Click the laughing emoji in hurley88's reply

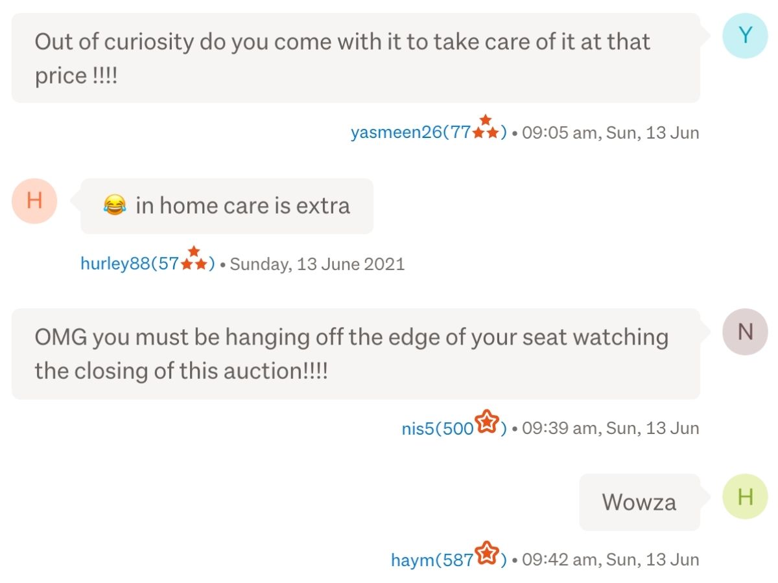point(114,206)
